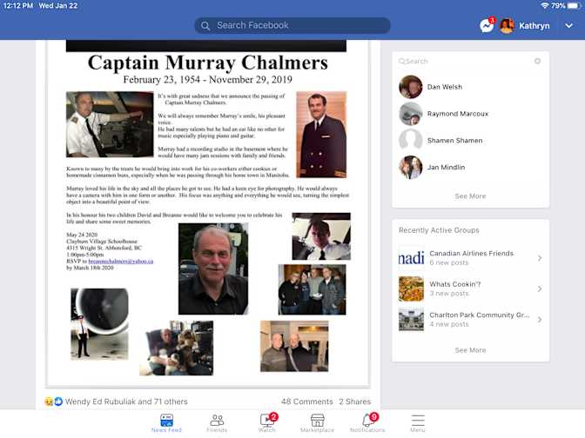Click the sad reaction emoji icon
Image resolution: width=585 pixels, height=438 pixels.
49,401
